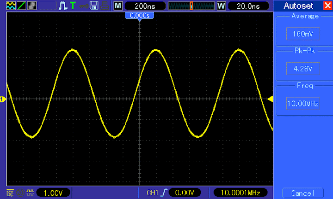Click the DC coupling icon
Image resolution: width=333 pixels, height=199 pixels.
pyautogui.click(x=10, y=193)
